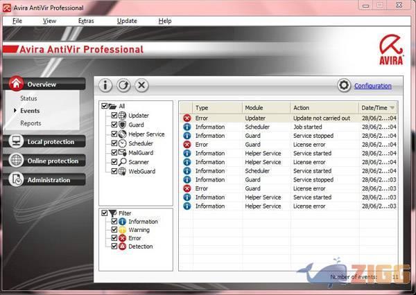Click the MailGuard envelope icon in tree
The width and height of the screenshot is (416, 295).
coord(122,152)
